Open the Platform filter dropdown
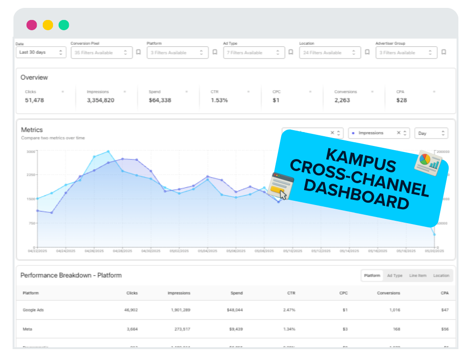 pos(178,53)
